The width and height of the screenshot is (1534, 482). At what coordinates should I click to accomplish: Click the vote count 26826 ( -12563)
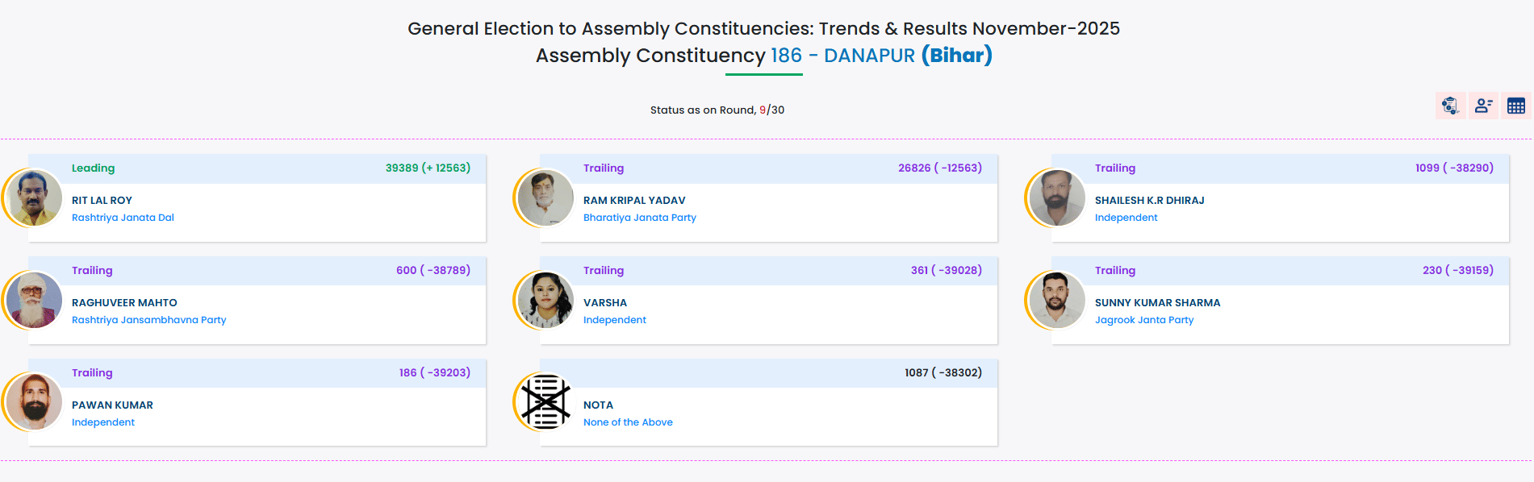(x=939, y=168)
